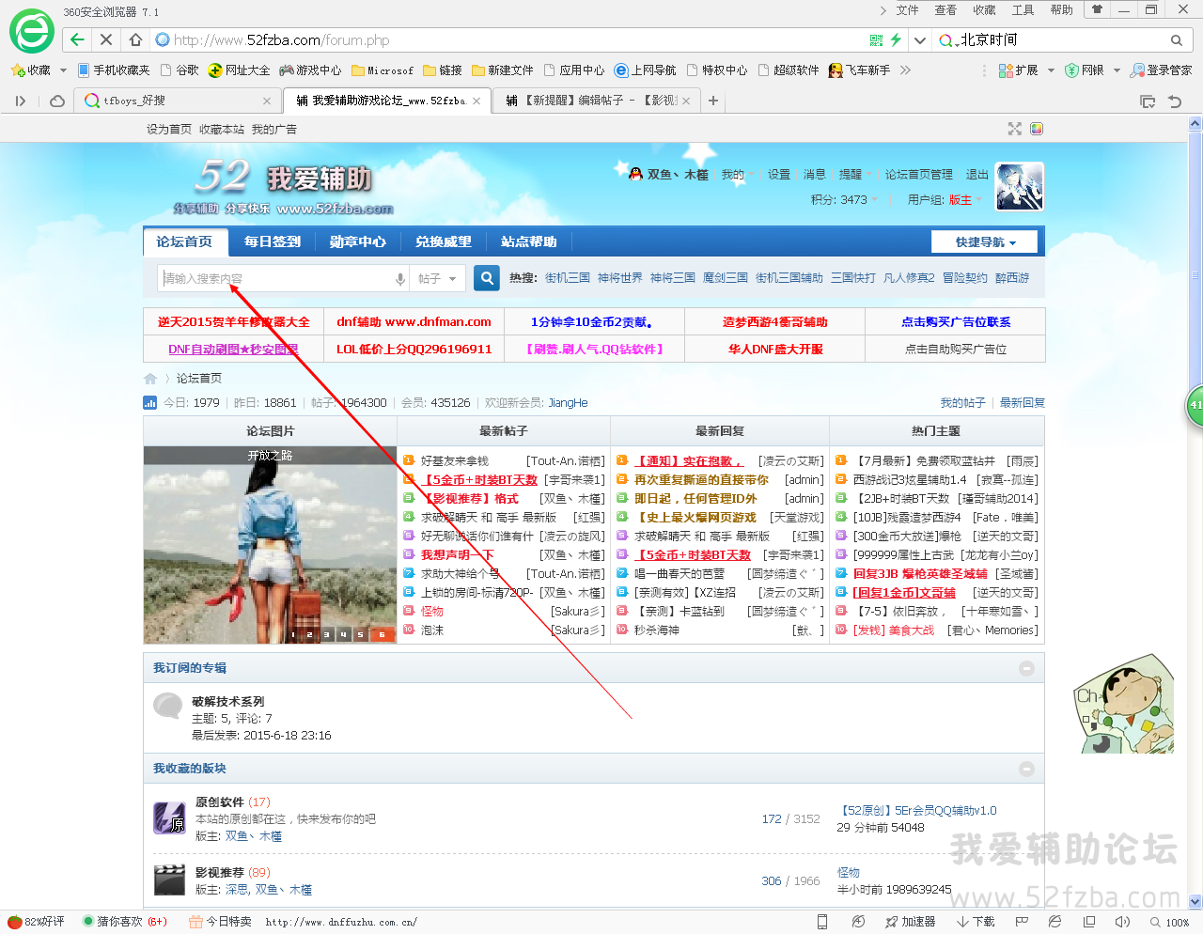Click the cloud sync icon beside tabs
The width and height of the screenshot is (1203, 934).
[57, 101]
